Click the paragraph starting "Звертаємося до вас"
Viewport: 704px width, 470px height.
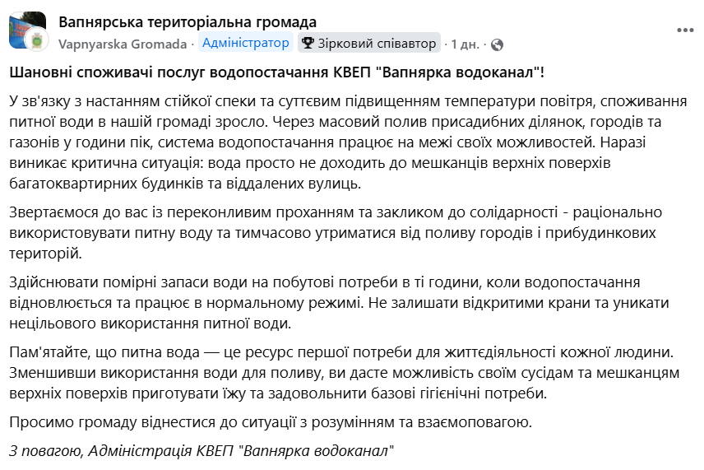point(336,233)
